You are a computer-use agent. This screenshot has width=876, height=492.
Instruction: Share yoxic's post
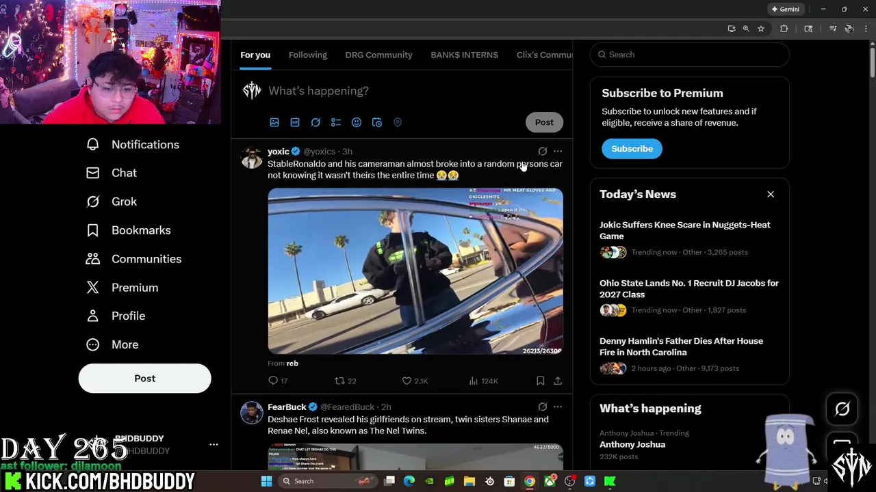pos(558,381)
